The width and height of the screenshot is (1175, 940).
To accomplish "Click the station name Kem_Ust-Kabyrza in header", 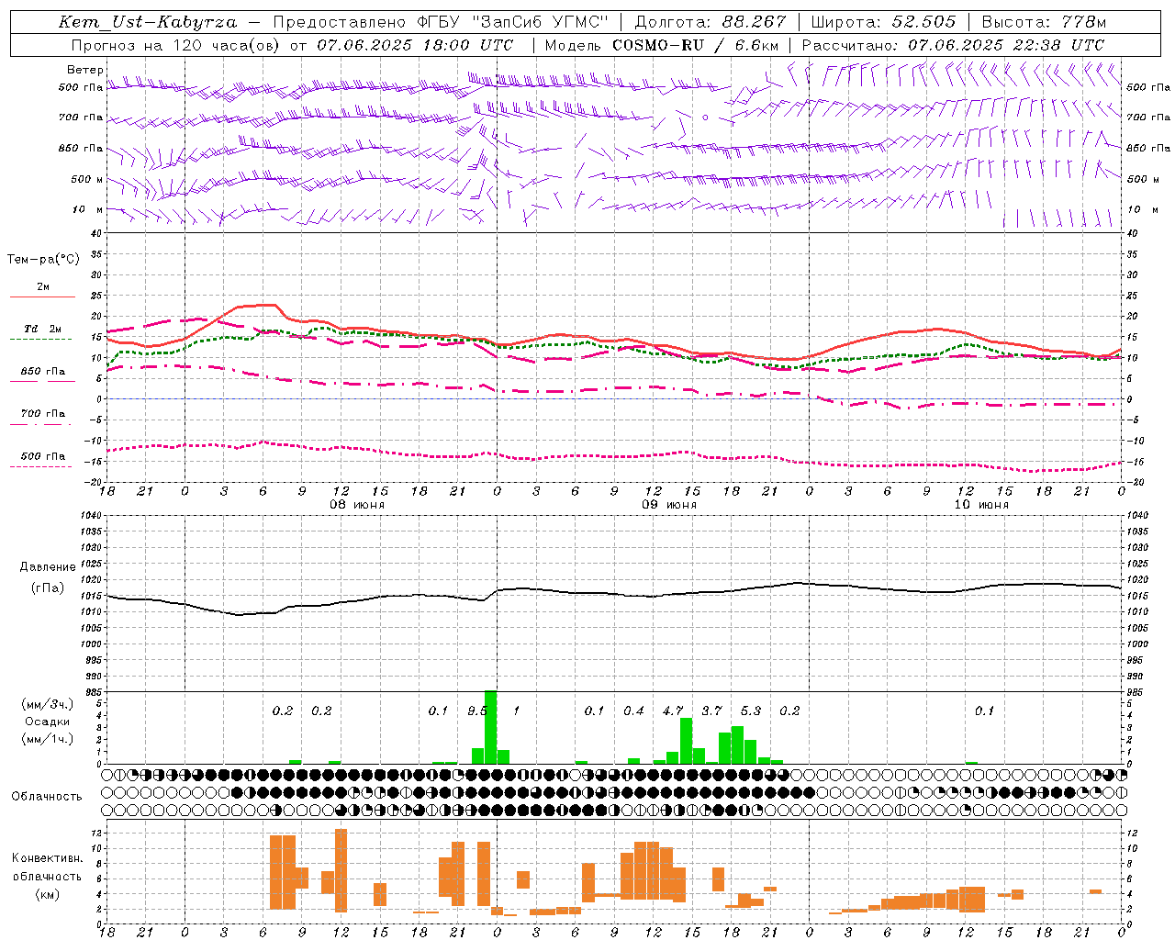I will click(148, 22).
